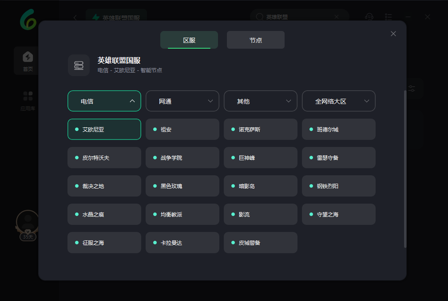Choose the 守望之海 server button
The image size is (448, 301).
pos(339,214)
